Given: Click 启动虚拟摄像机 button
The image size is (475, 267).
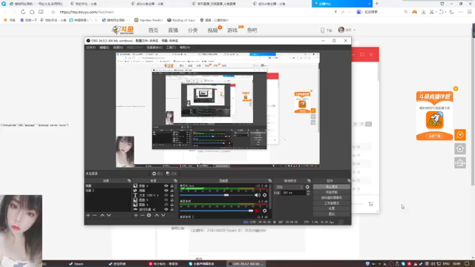Looking at the screenshot, I should pyautogui.click(x=332, y=198).
